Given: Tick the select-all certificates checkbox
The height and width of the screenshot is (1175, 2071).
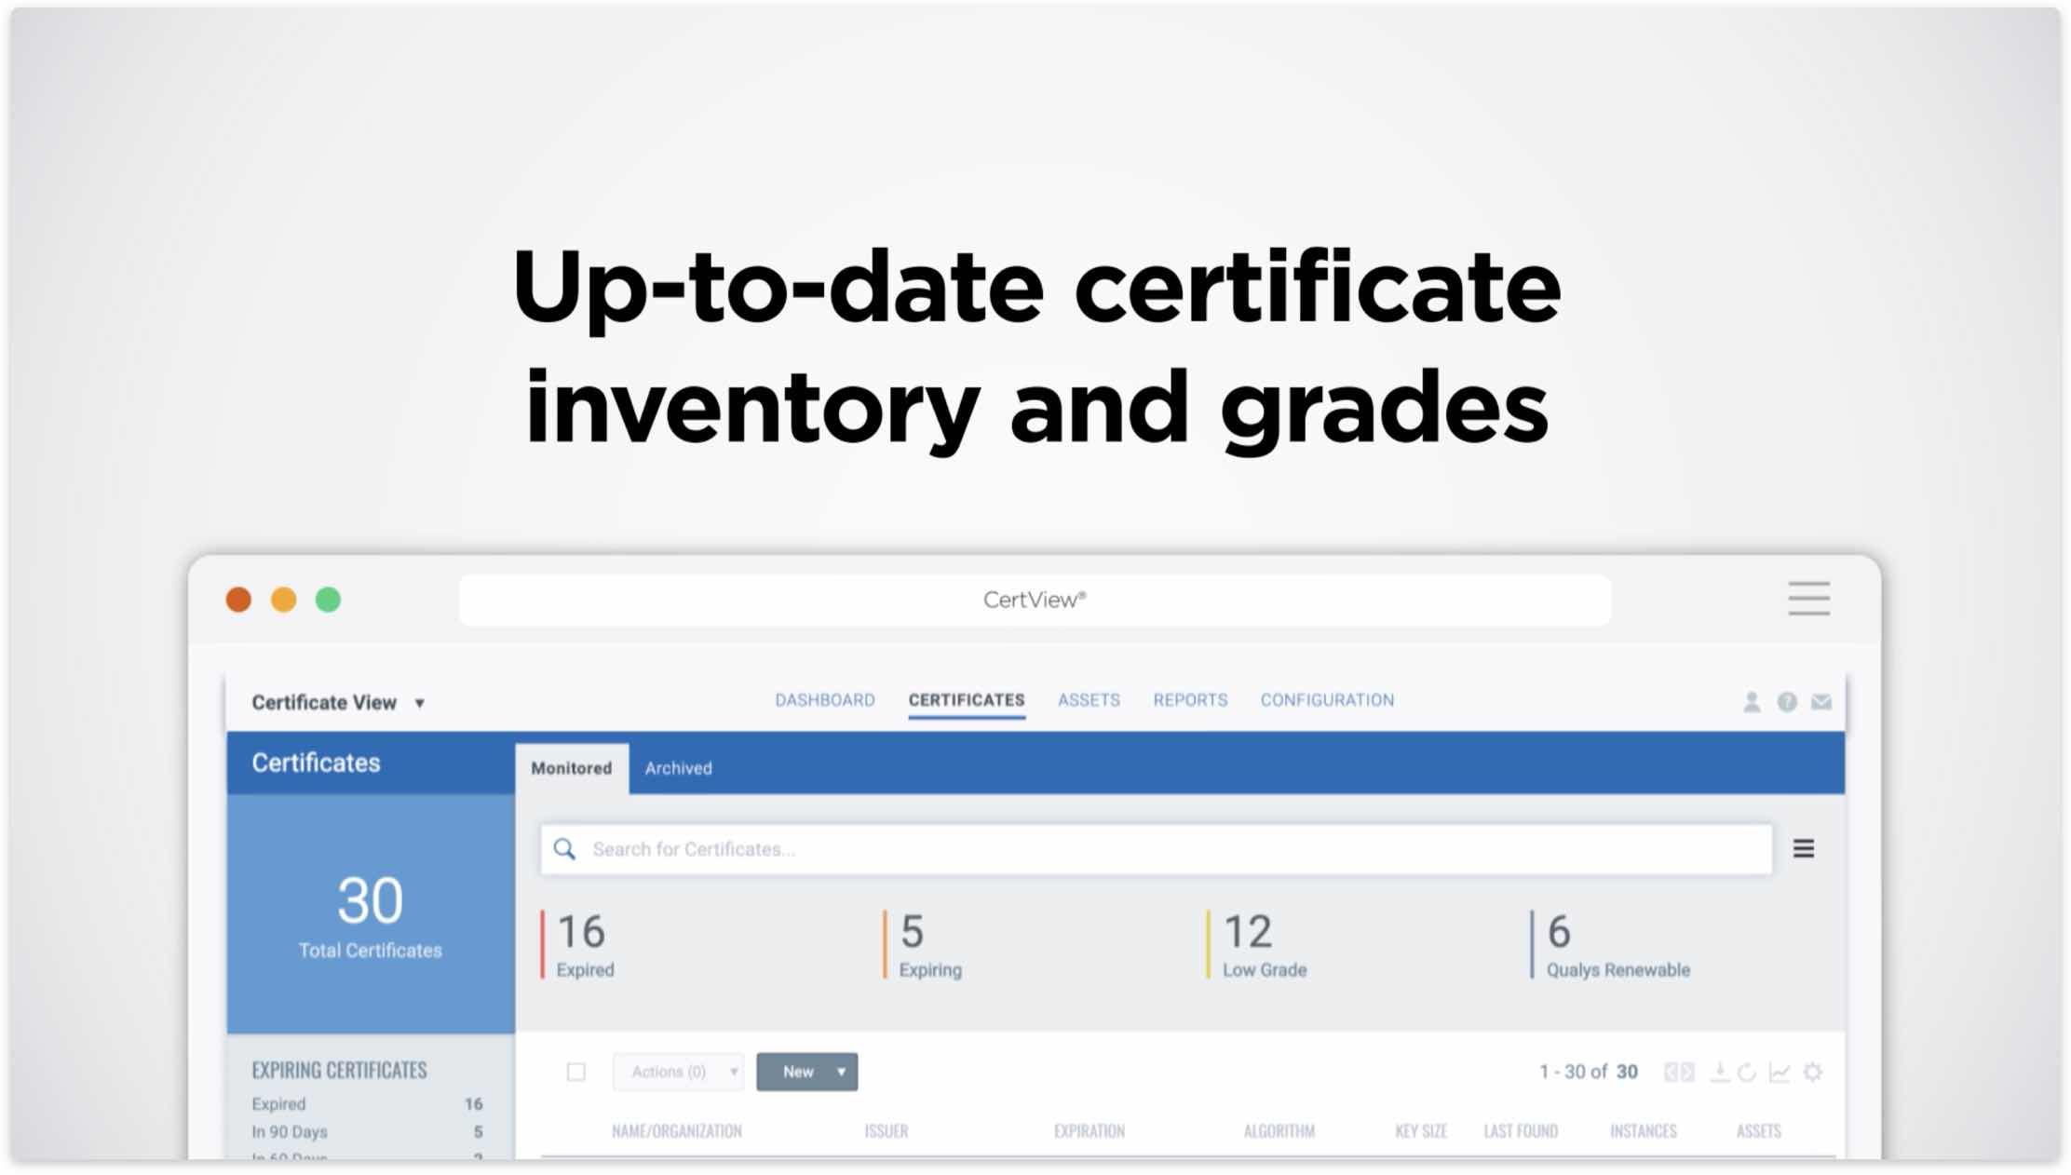Looking at the screenshot, I should pos(576,1072).
